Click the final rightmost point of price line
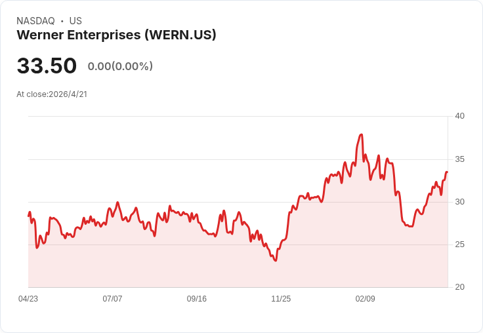The image size is (483, 333). pyautogui.click(x=447, y=172)
